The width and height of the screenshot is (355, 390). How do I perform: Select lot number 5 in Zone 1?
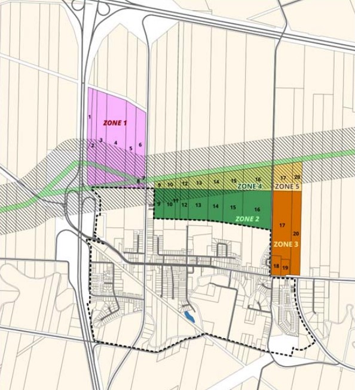coord(131,148)
